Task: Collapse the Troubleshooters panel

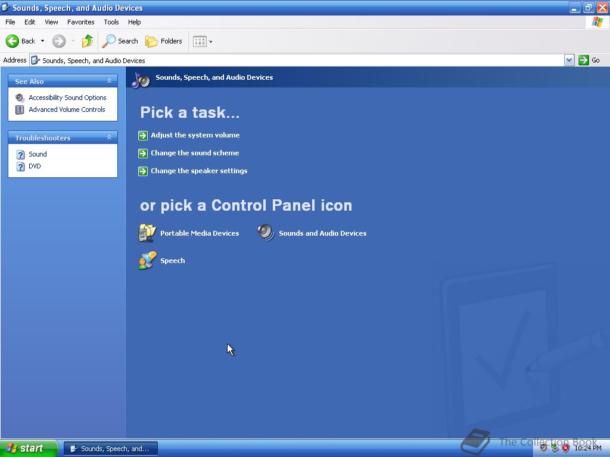Action: click(x=110, y=137)
